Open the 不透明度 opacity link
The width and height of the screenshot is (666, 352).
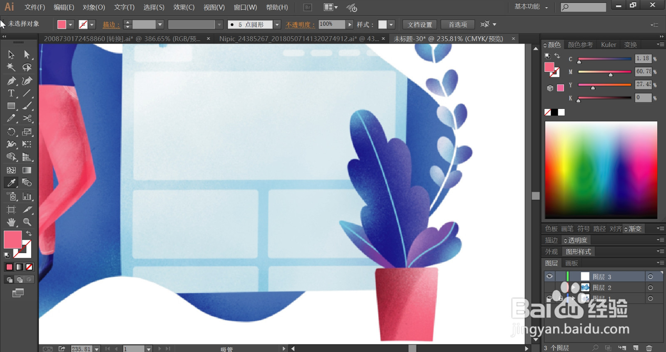tap(300, 25)
